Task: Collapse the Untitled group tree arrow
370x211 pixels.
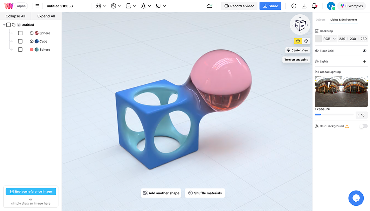Action: (4, 25)
